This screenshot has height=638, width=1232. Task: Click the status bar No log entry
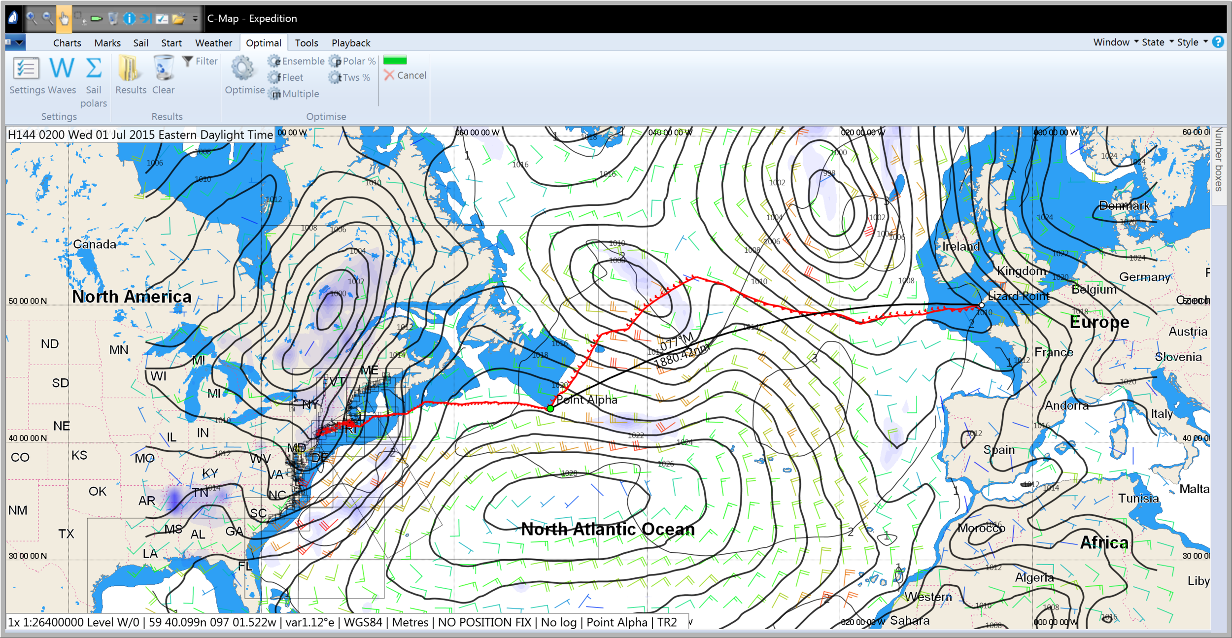pyautogui.click(x=558, y=622)
